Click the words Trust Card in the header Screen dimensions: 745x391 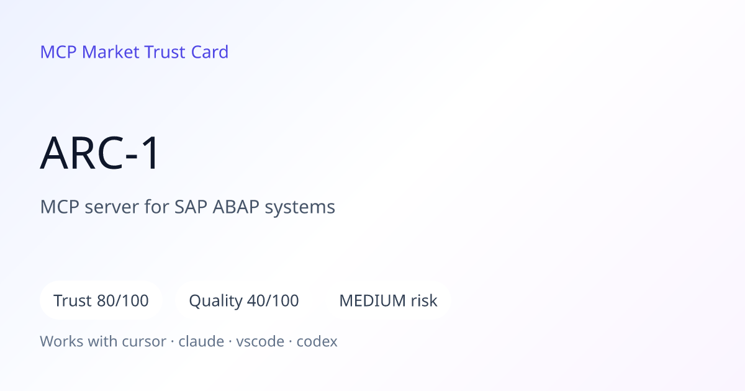pos(186,52)
